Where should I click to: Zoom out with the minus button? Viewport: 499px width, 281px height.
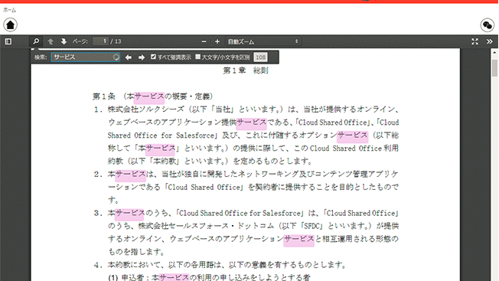tap(204, 41)
